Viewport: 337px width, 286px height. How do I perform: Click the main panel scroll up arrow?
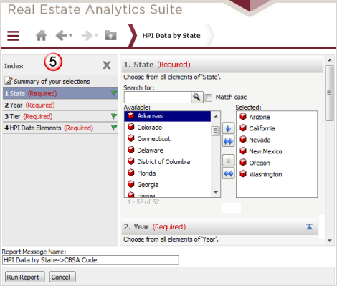(330, 60)
